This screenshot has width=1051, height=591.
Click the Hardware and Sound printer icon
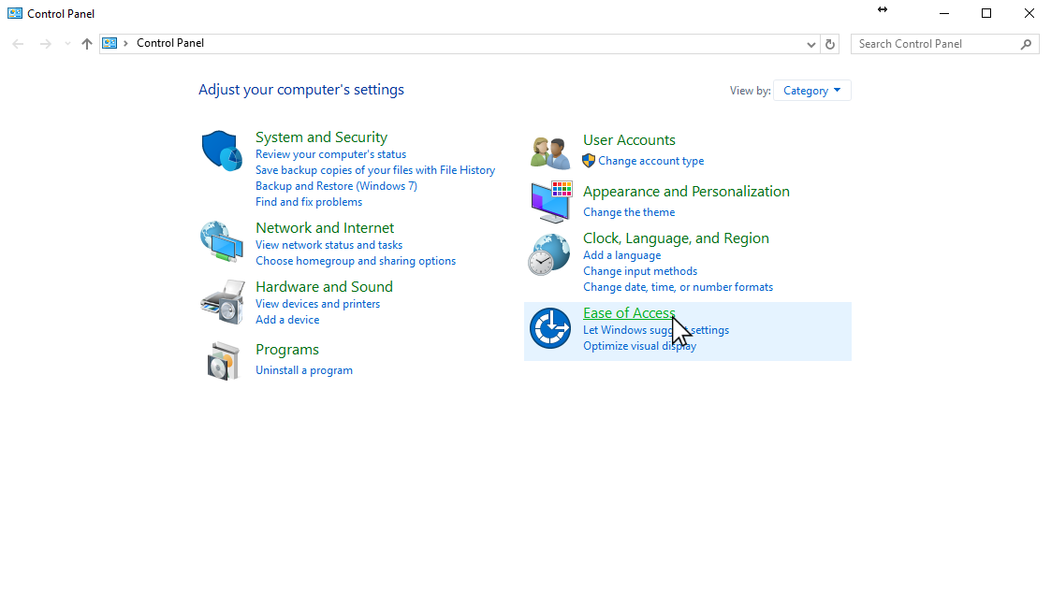[x=222, y=301]
